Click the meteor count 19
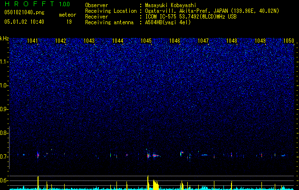Image resolution: width=299 pixels, height=190 pixels. click(69, 22)
